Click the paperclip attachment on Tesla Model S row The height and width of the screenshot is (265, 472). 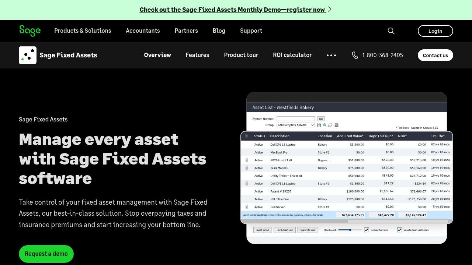tap(246, 168)
